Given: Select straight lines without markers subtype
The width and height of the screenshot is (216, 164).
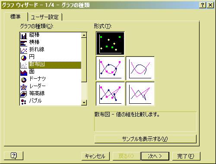Looking at the screenshot, I should (140, 94).
